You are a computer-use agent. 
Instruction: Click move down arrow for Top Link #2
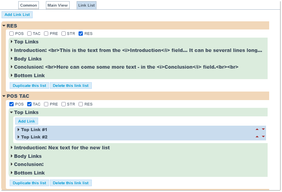click(x=263, y=137)
